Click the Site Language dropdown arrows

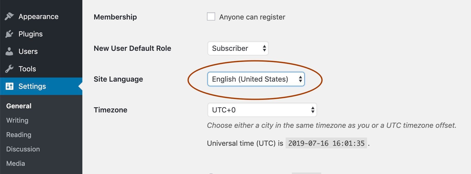(x=300, y=79)
